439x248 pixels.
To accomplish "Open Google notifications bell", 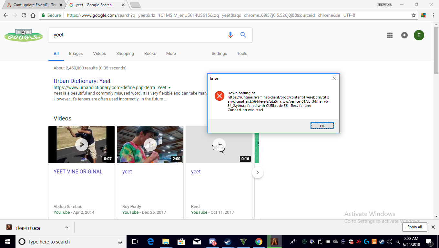I will click(404, 35).
